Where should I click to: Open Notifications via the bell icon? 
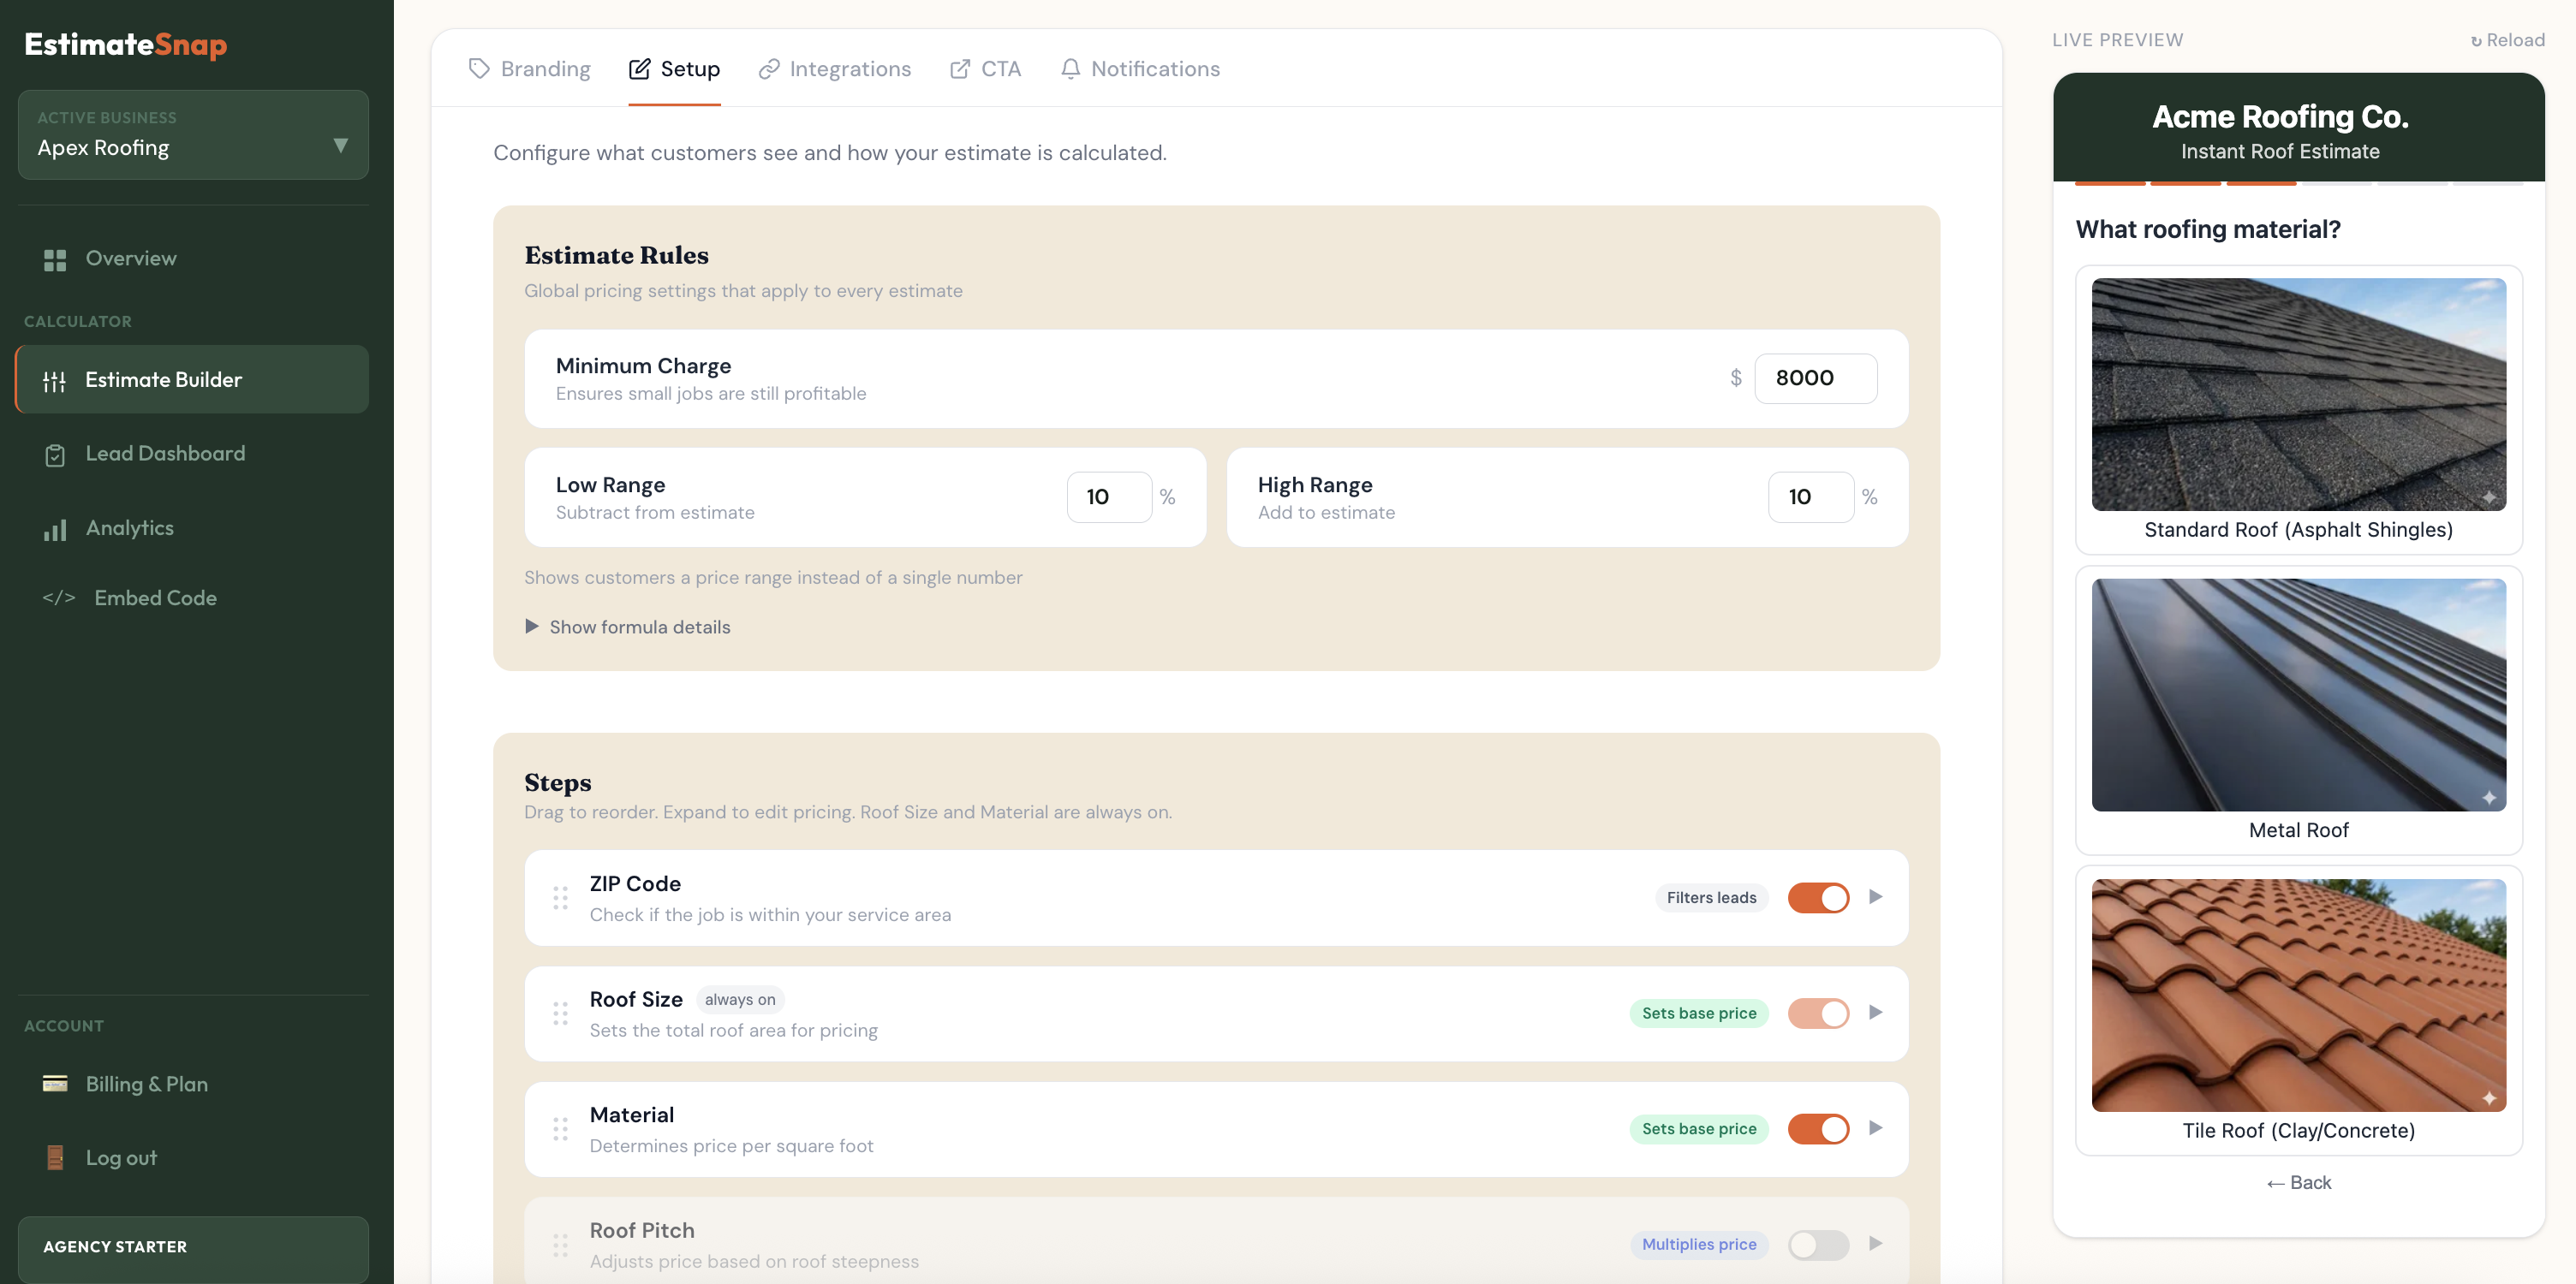(x=1070, y=68)
